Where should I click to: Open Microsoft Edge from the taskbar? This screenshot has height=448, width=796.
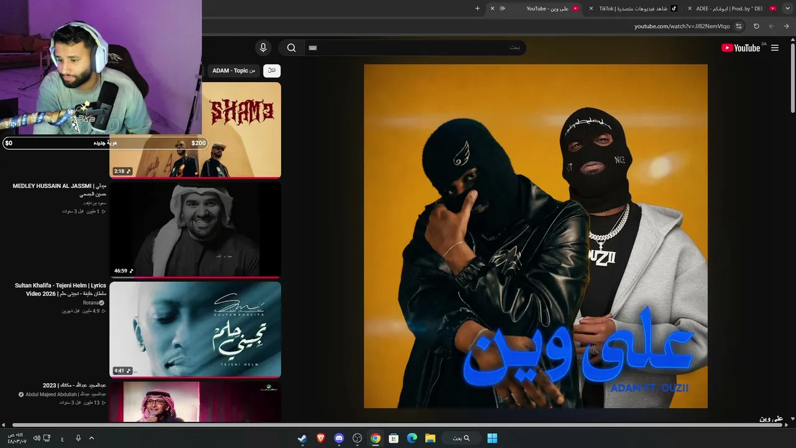(x=412, y=438)
